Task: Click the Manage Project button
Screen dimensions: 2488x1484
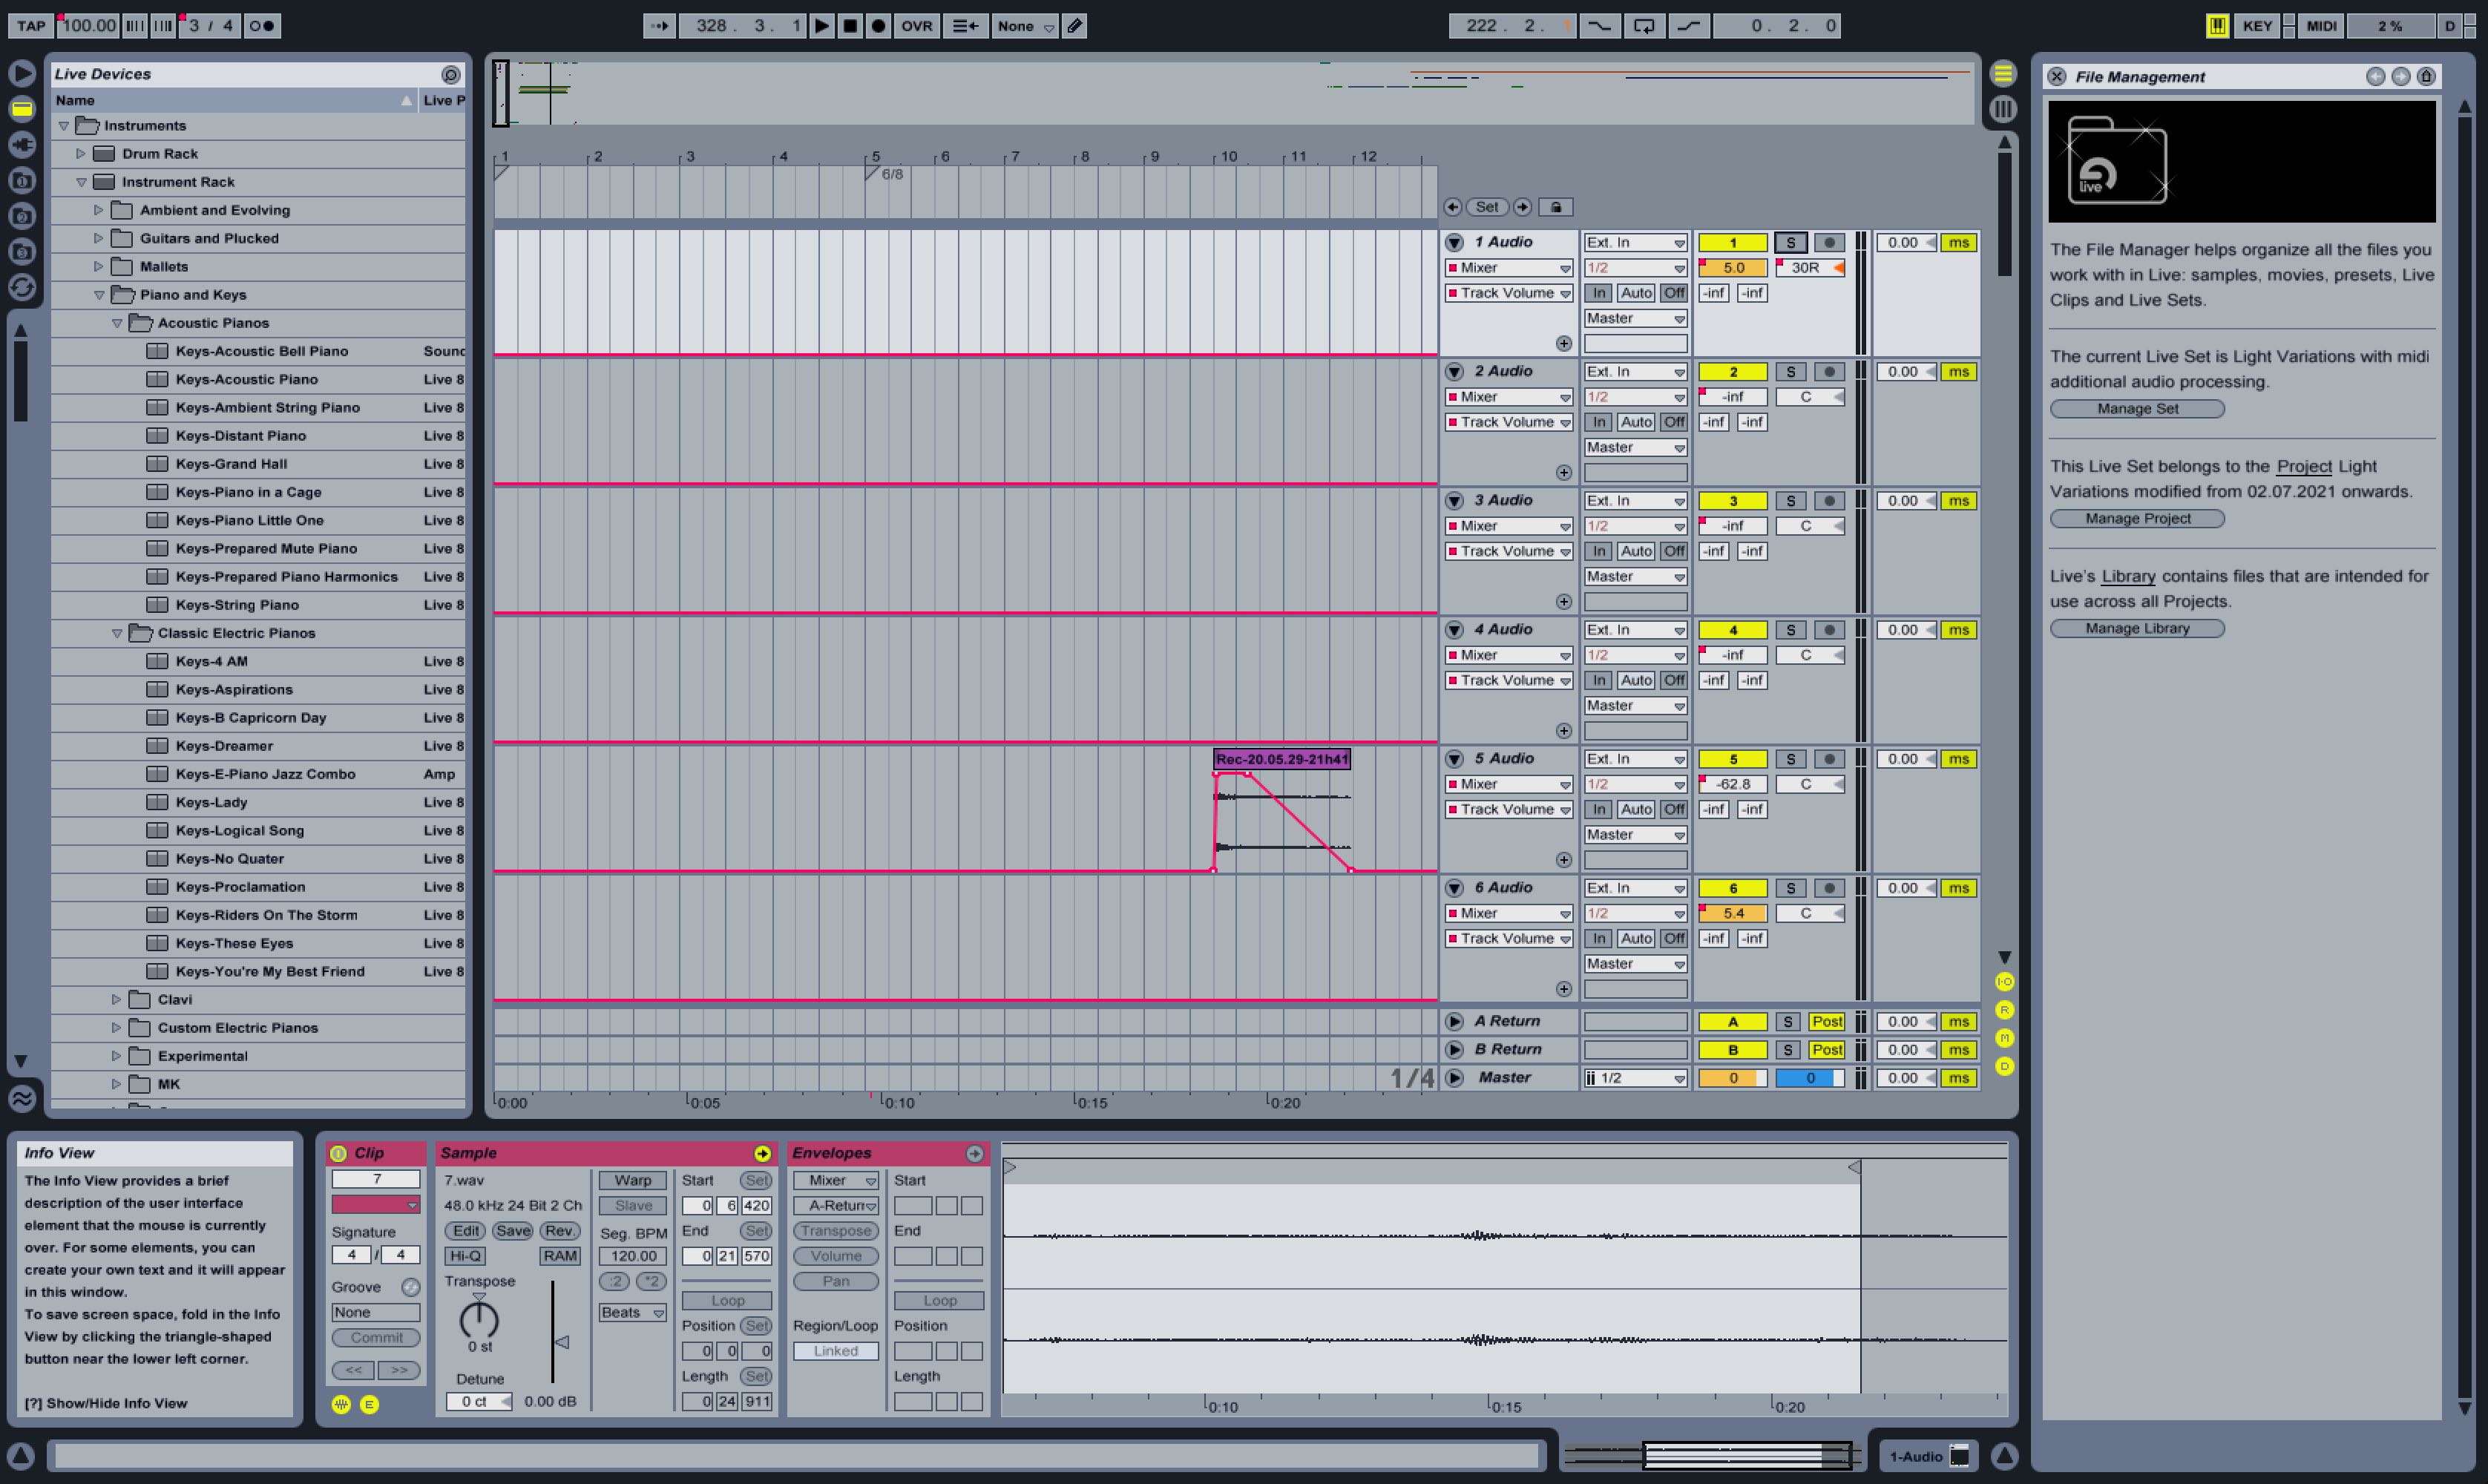Action: point(2137,519)
